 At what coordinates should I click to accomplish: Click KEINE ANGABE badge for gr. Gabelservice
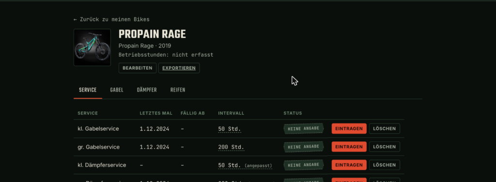tap(304, 147)
